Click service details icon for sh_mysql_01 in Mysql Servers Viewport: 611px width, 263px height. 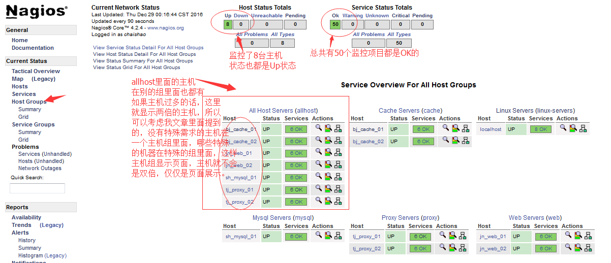(x=328, y=236)
